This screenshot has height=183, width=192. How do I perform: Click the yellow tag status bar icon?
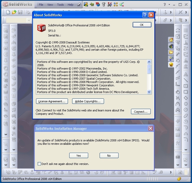[179, 179]
